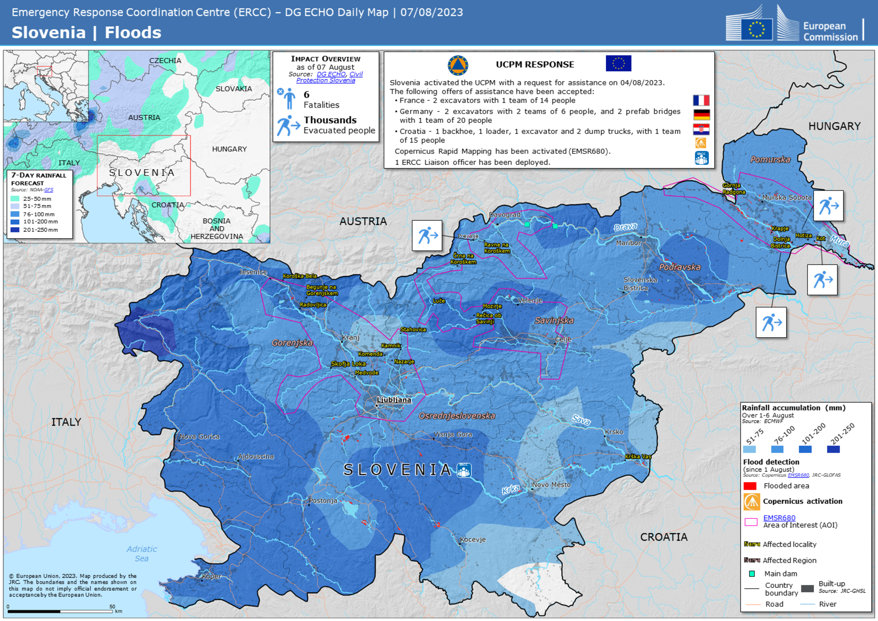Click the Main dam legend square

click(x=752, y=573)
